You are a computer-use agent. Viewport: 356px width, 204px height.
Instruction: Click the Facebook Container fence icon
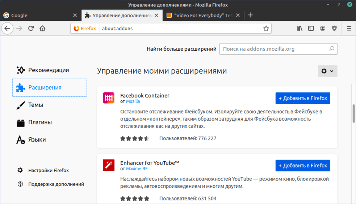tap(109, 98)
